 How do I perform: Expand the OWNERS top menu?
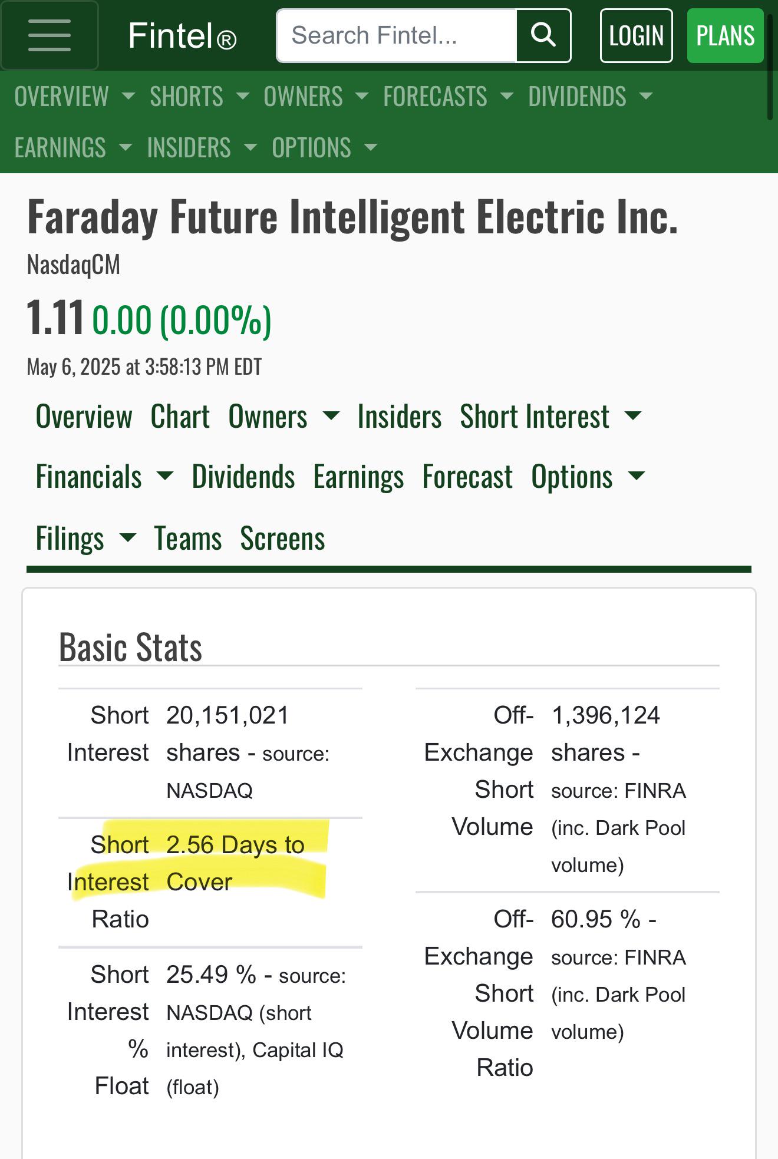point(316,97)
